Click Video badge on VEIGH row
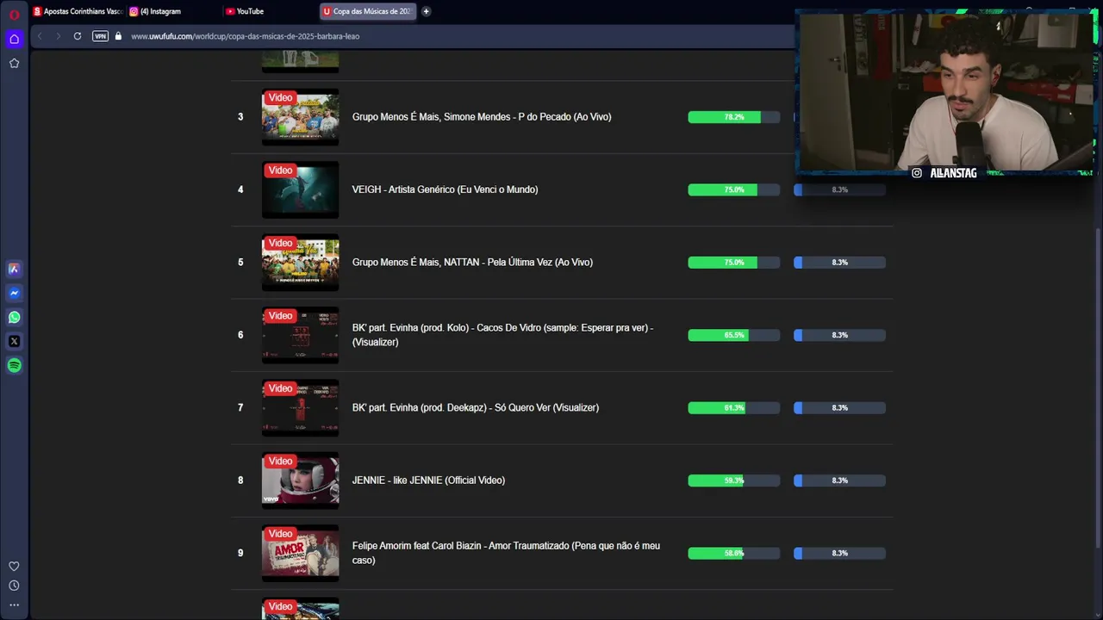1103x620 pixels. point(280,170)
